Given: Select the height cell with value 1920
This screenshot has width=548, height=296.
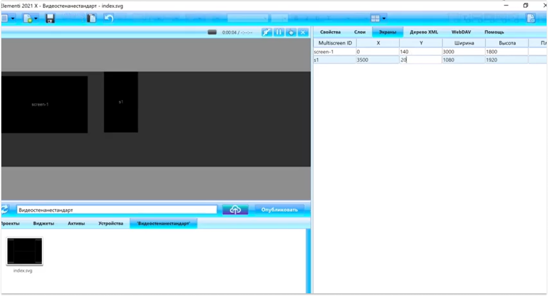Looking at the screenshot, I should (507, 60).
